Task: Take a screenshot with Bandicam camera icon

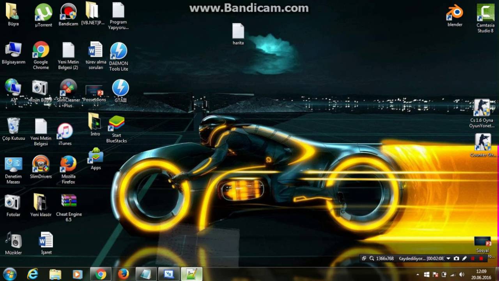Action: tap(457, 258)
